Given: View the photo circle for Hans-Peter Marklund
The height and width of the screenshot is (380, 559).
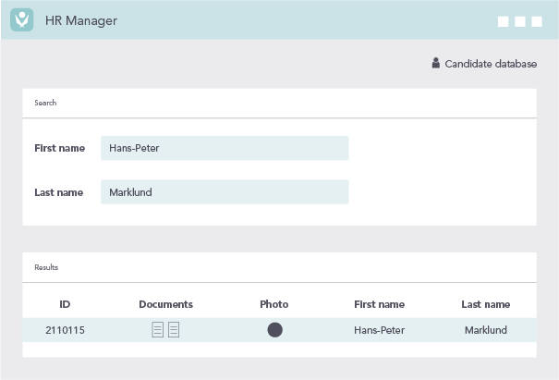Looking at the screenshot, I should [274, 330].
